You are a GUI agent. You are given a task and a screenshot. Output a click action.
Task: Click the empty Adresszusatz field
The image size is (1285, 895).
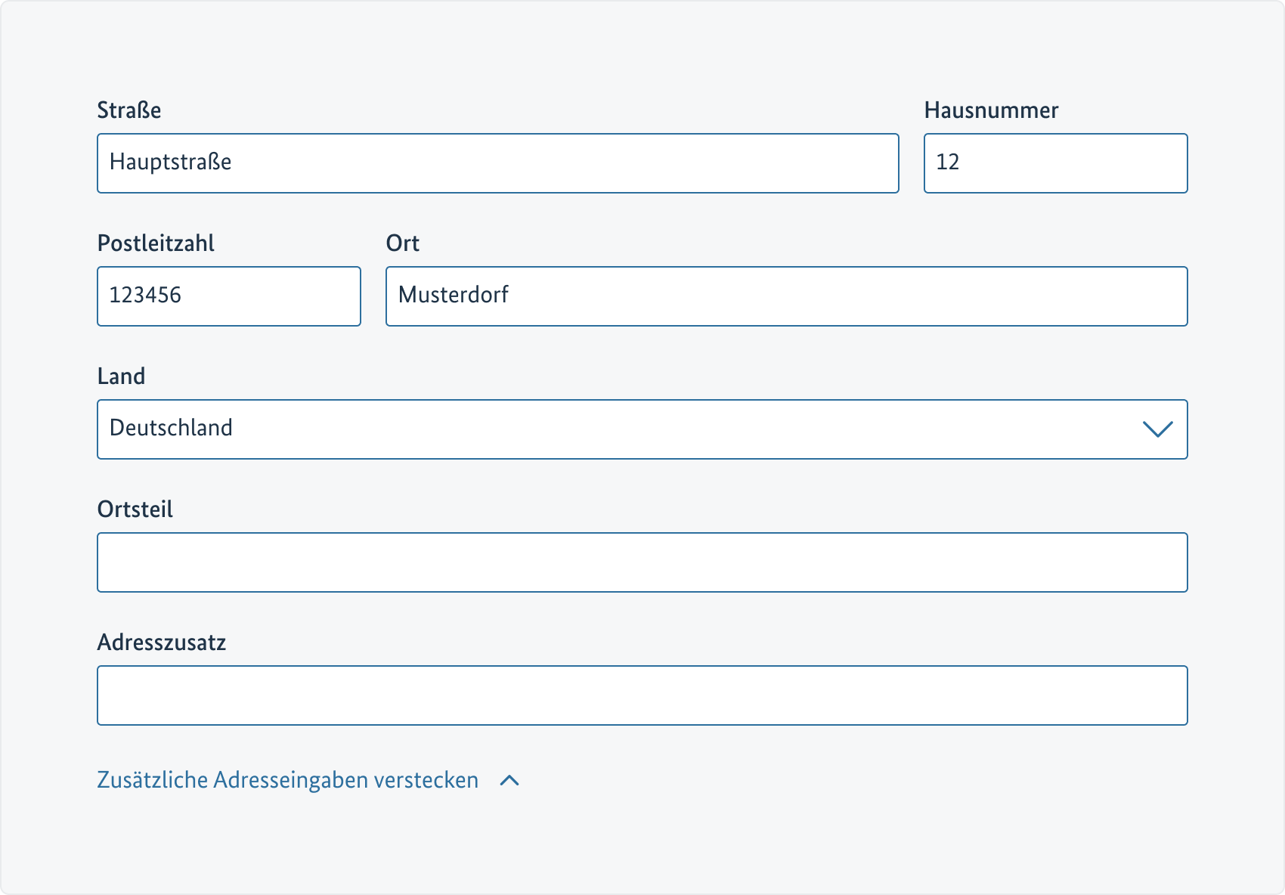click(x=642, y=695)
